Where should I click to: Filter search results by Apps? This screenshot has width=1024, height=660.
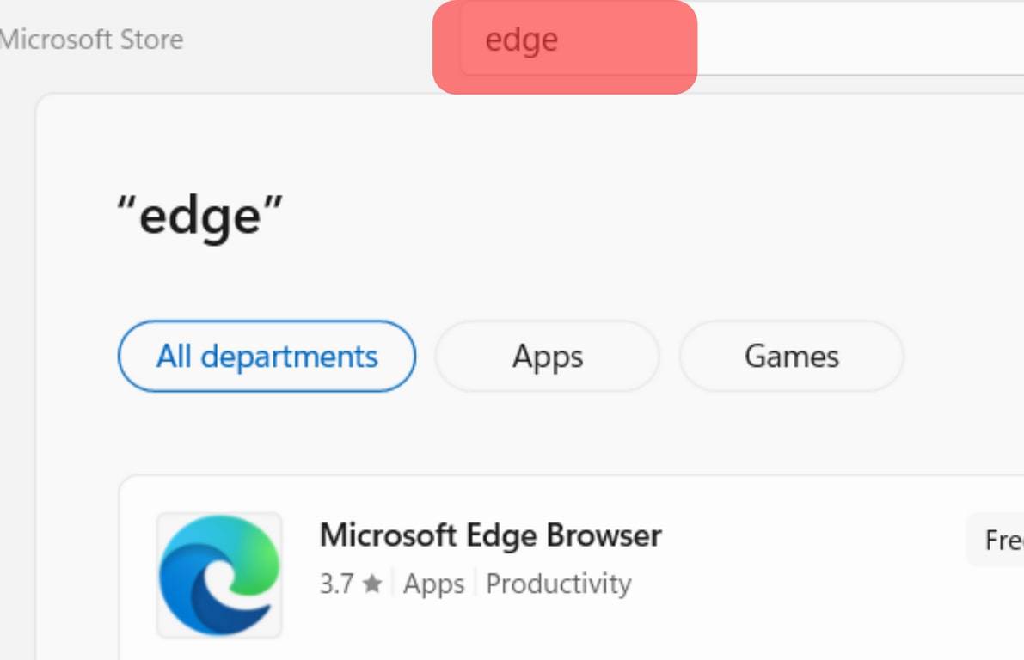point(548,357)
